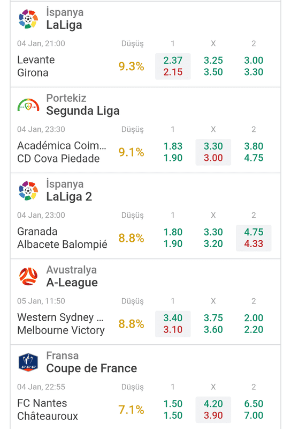291x429 pixels.
Task: Open the Académica Coimbra vs Cova Piedade match
Action: tap(62, 152)
